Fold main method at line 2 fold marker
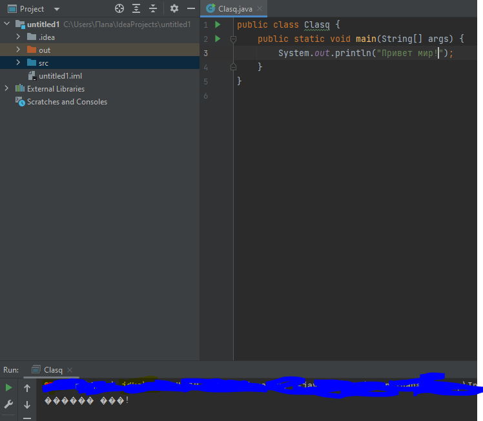The height and width of the screenshot is (421, 483). 233,39
